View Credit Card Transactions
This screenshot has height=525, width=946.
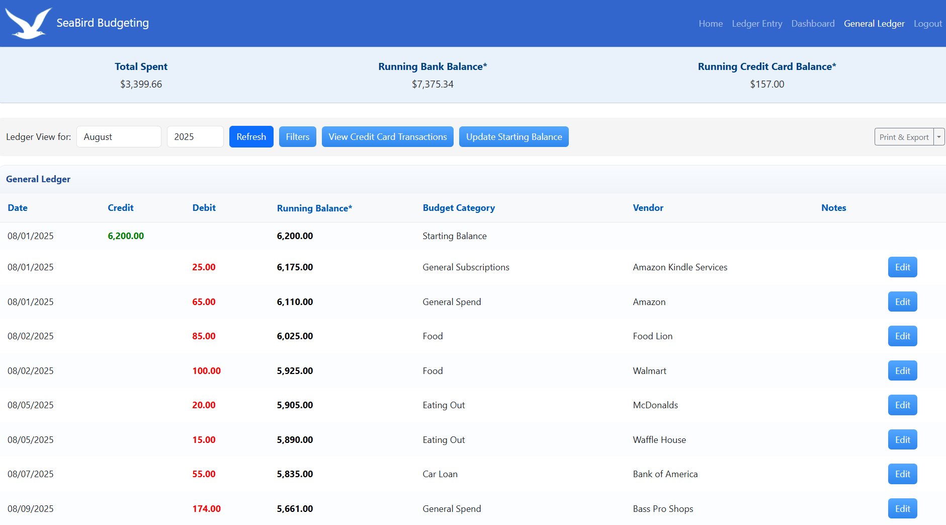click(388, 137)
